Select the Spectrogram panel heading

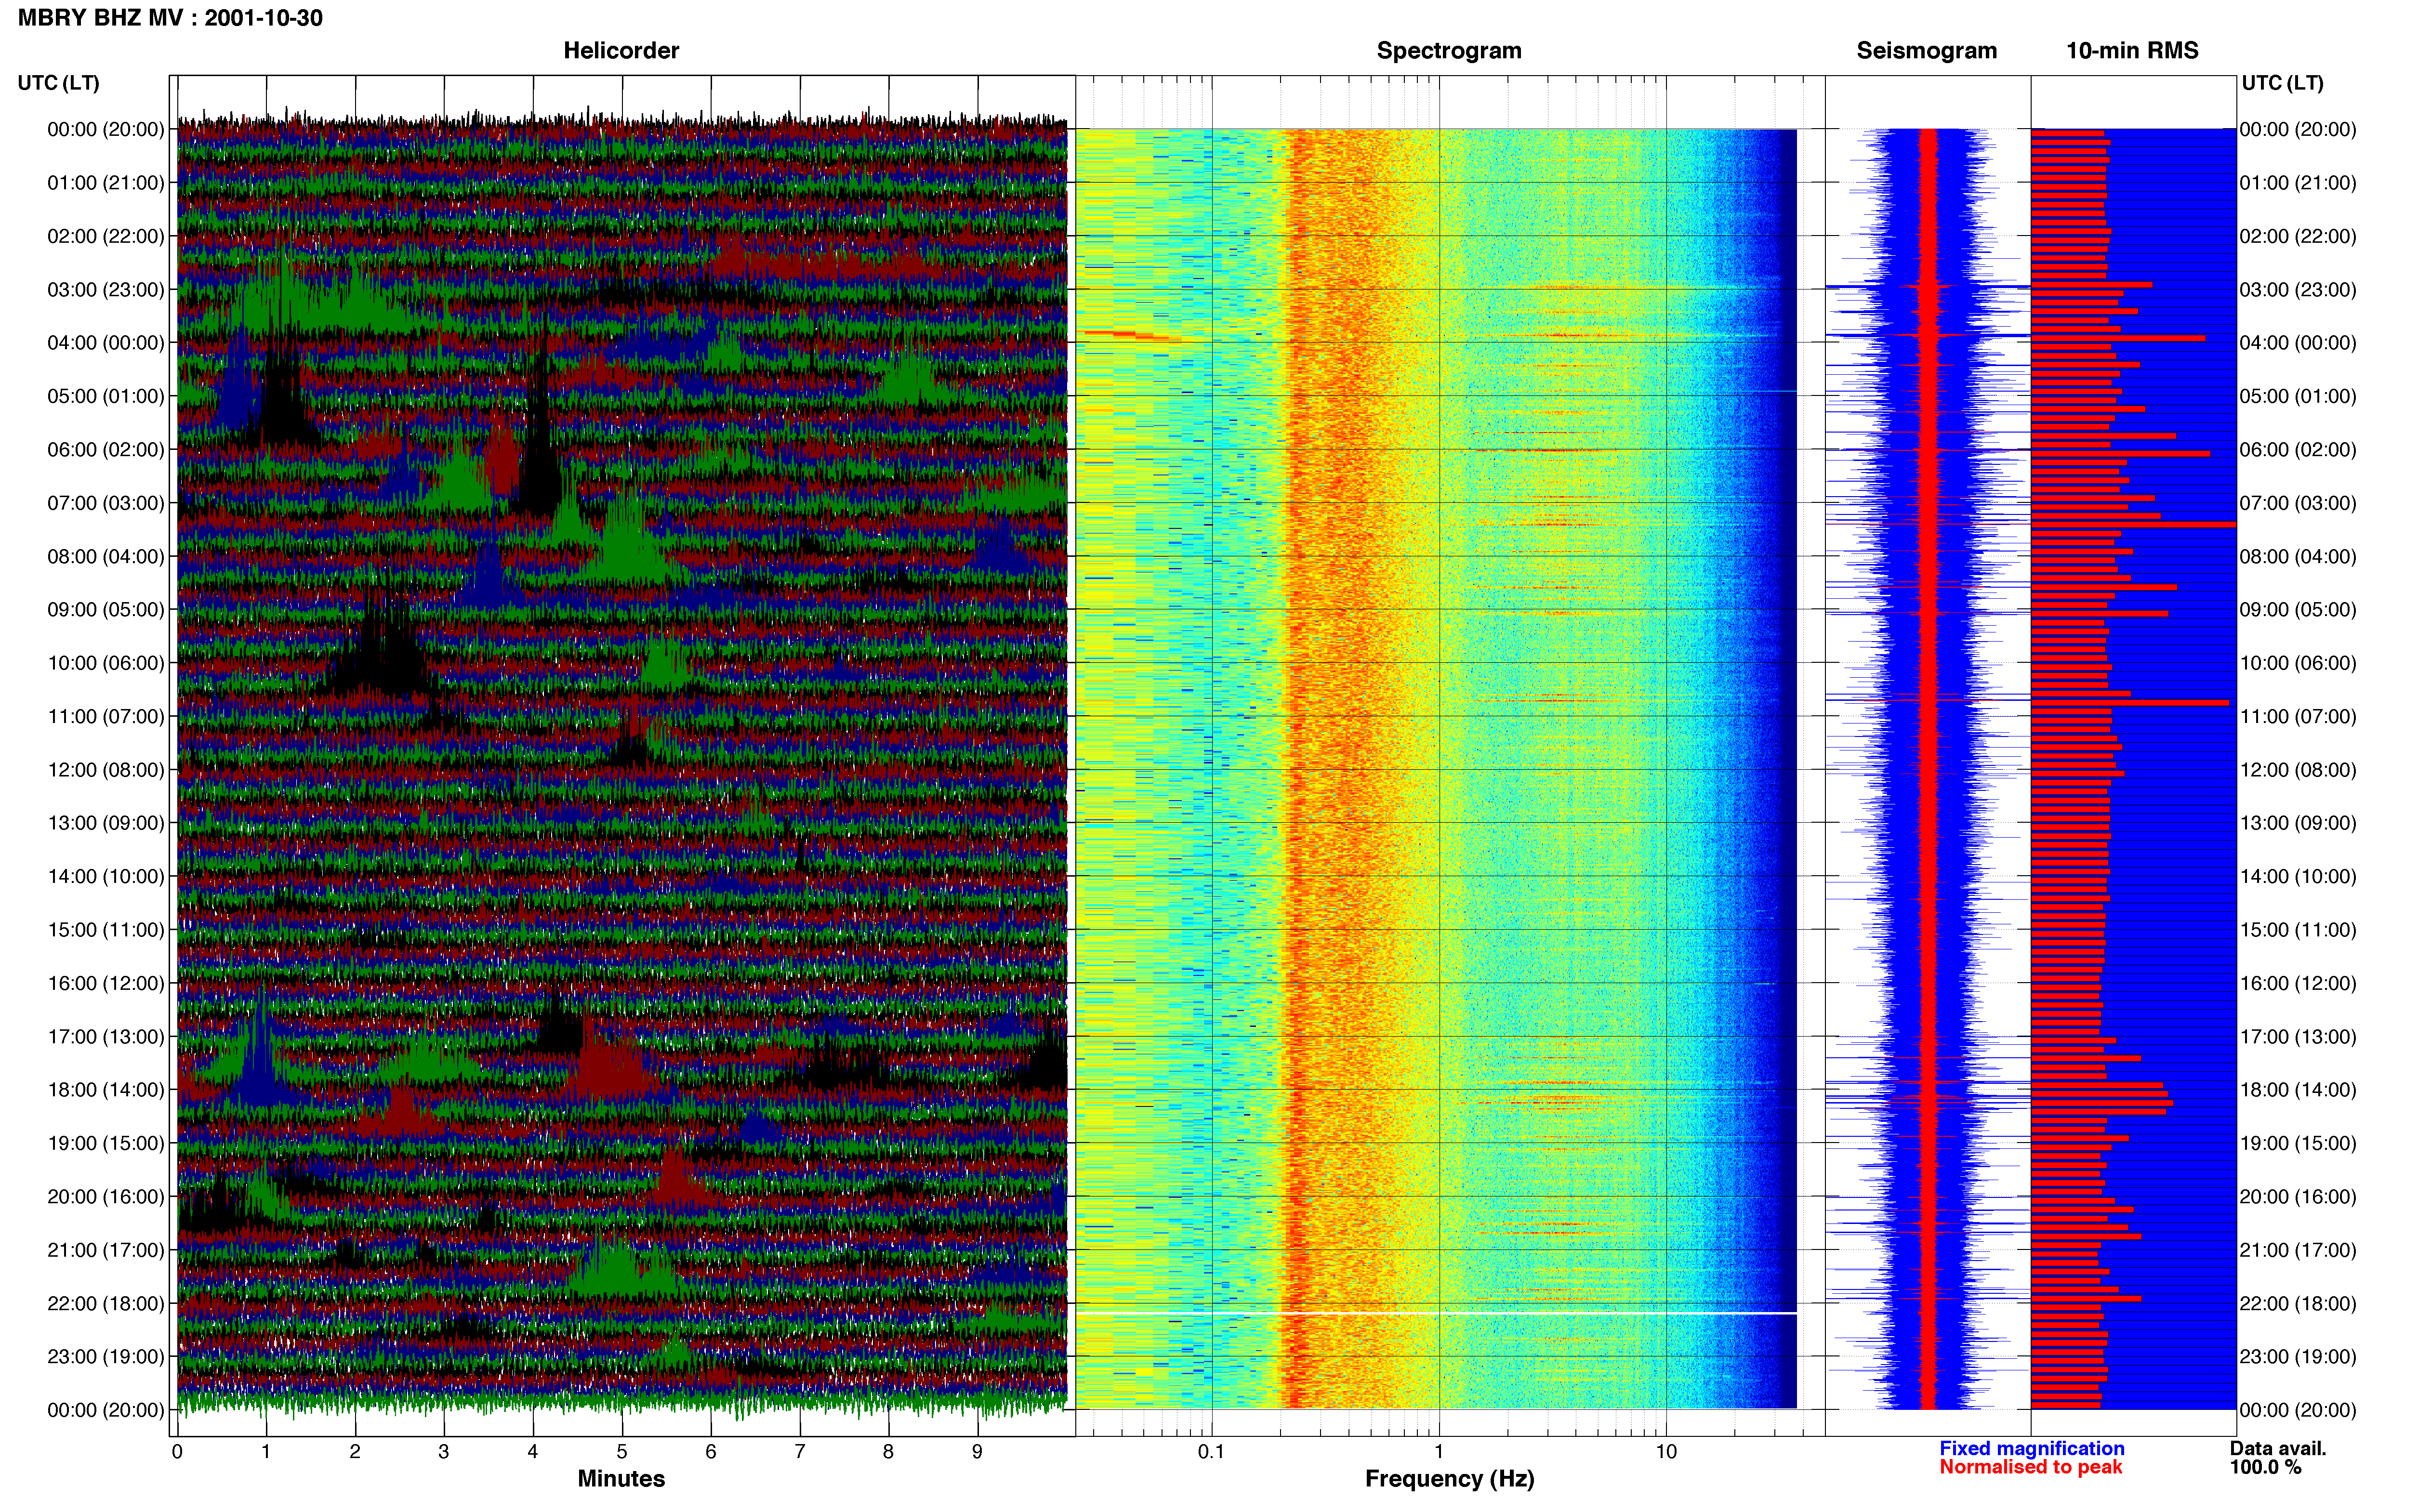point(1449,51)
